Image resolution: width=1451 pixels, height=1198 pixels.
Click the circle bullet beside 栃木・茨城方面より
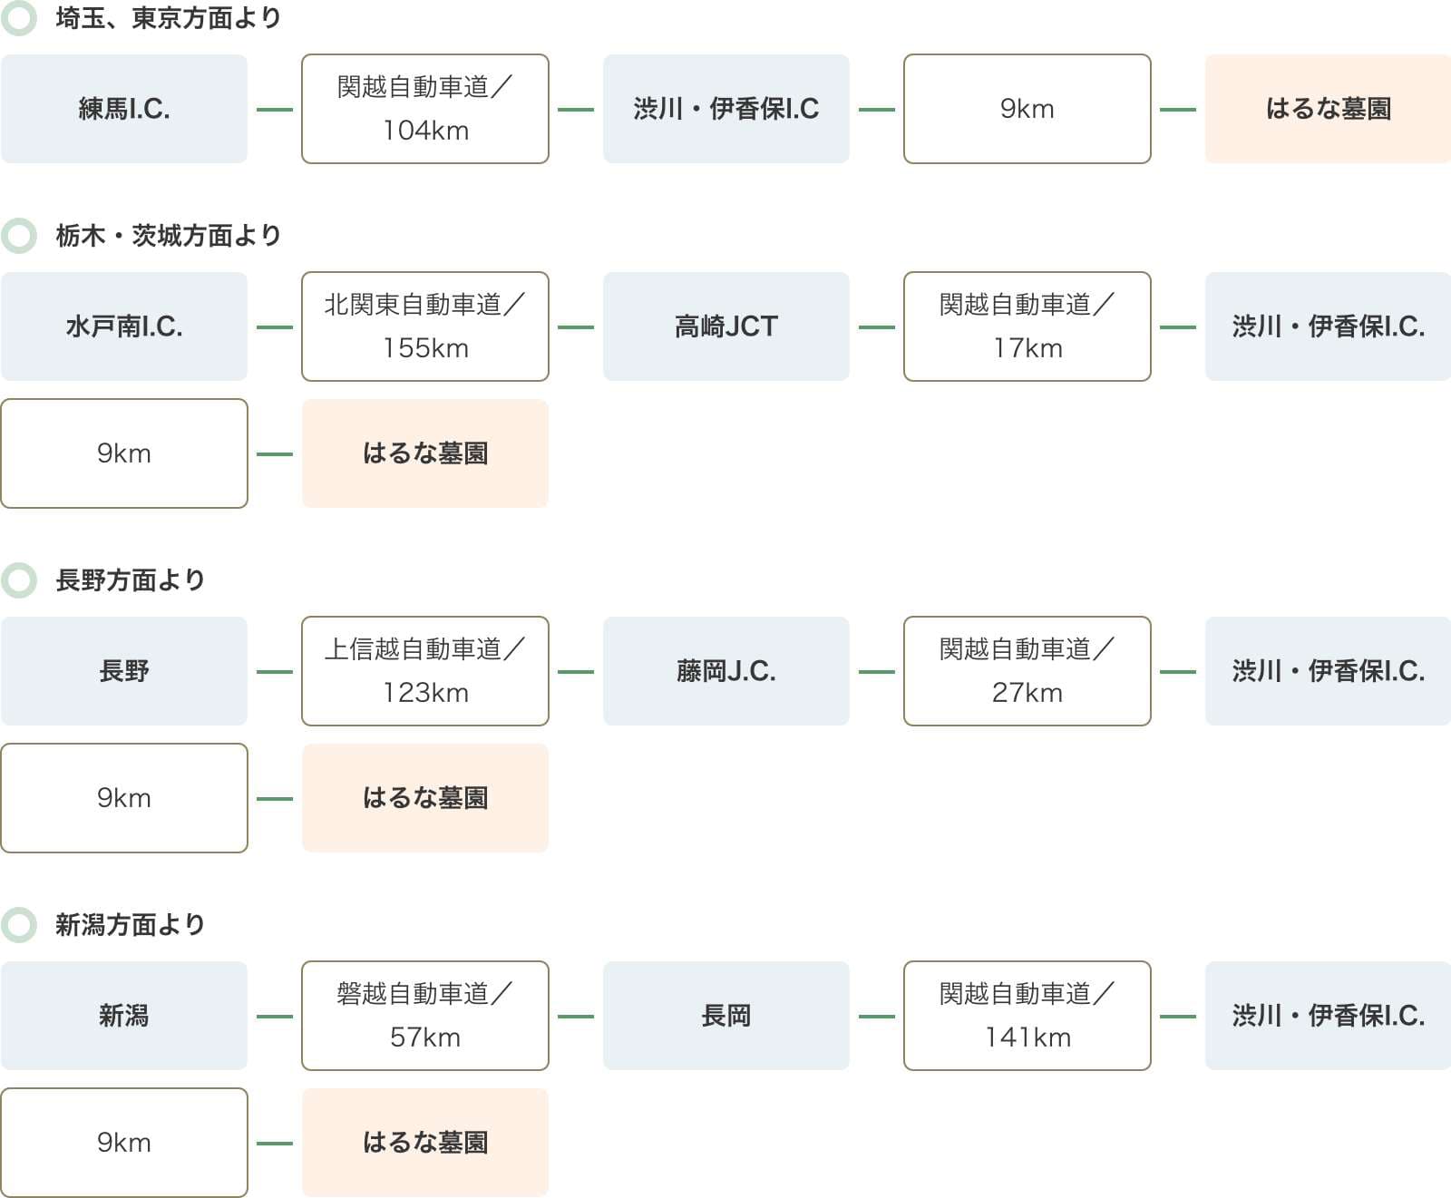[19, 236]
